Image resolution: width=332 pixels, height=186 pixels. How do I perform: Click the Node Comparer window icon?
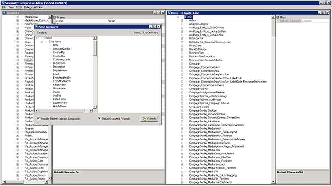tap(37, 27)
